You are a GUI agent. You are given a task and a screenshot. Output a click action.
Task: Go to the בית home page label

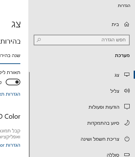coord(115,24)
